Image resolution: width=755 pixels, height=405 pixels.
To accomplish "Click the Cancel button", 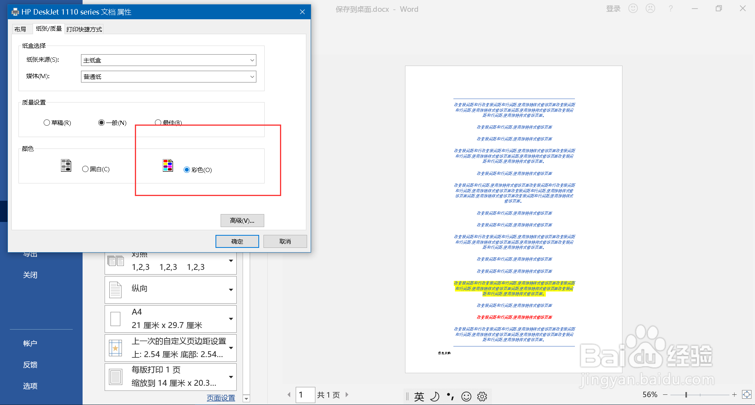I will pyautogui.click(x=285, y=241).
